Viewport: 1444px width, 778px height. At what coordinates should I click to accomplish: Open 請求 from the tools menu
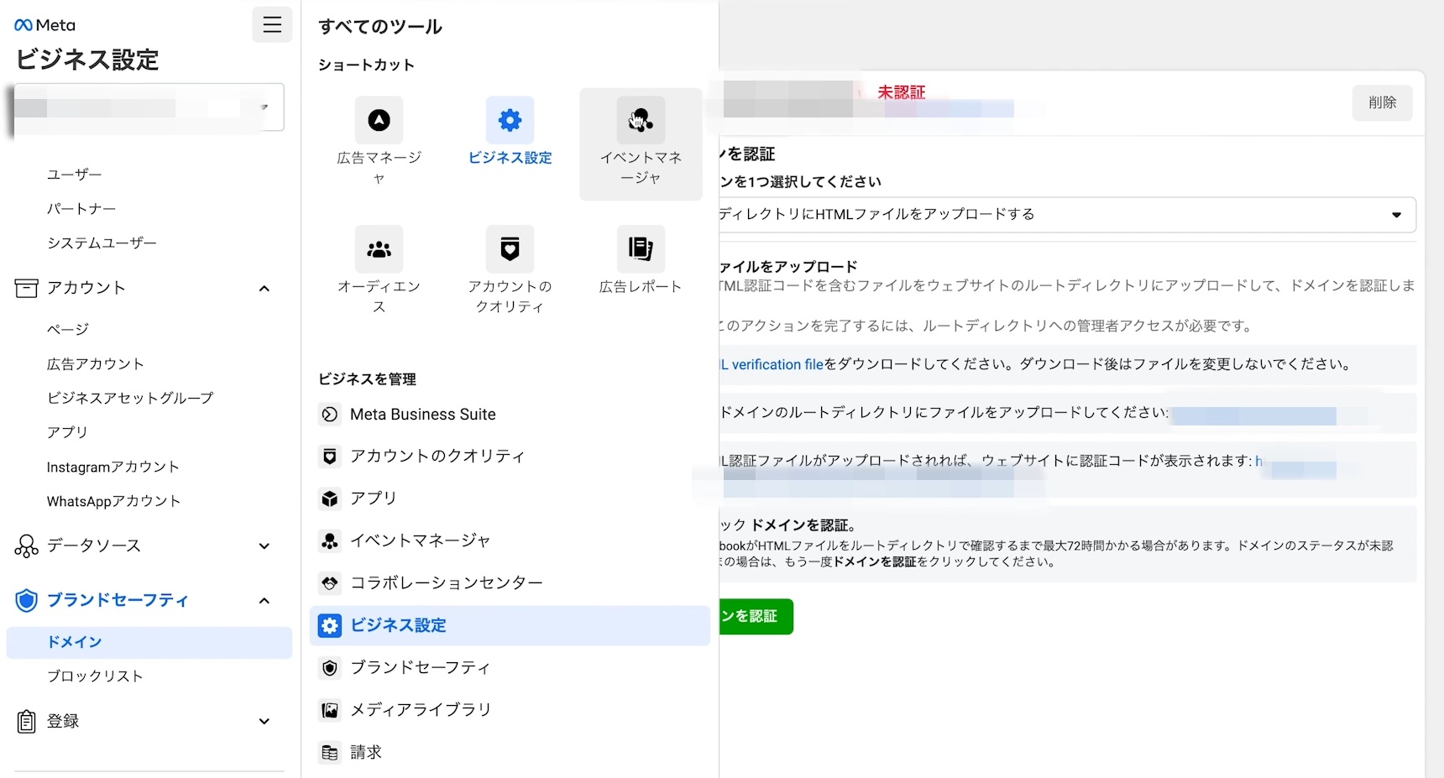(365, 752)
